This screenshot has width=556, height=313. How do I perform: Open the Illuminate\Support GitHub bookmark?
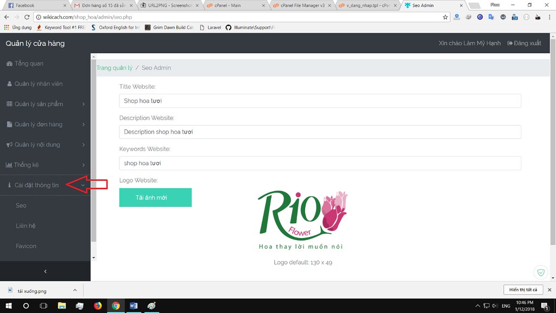[x=250, y=27]
